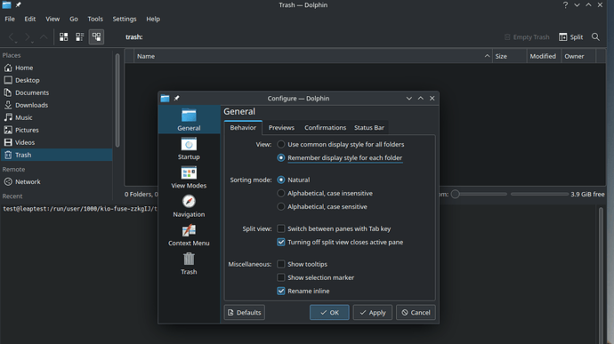Image resolution: width=614 pixels, height=344 pixels.
Task: Click the Downloads place icon
Action: coord(8,105)
